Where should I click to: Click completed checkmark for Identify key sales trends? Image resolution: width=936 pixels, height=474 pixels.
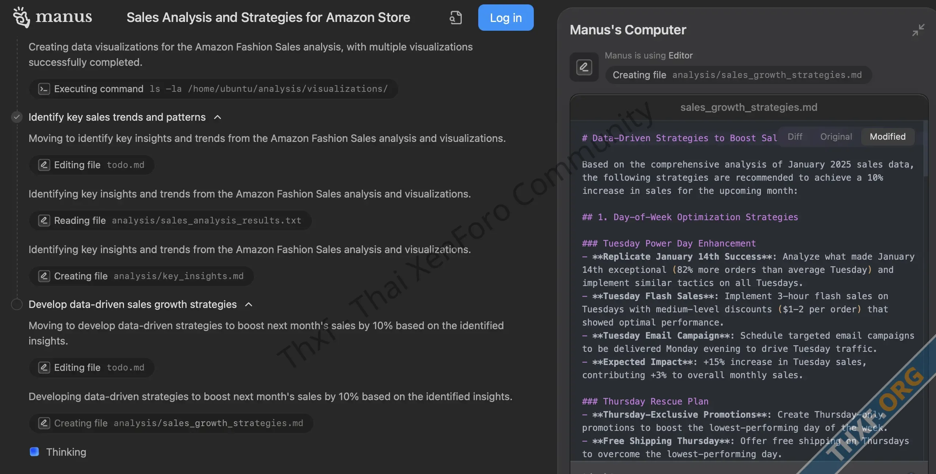[x=17, y=117]
